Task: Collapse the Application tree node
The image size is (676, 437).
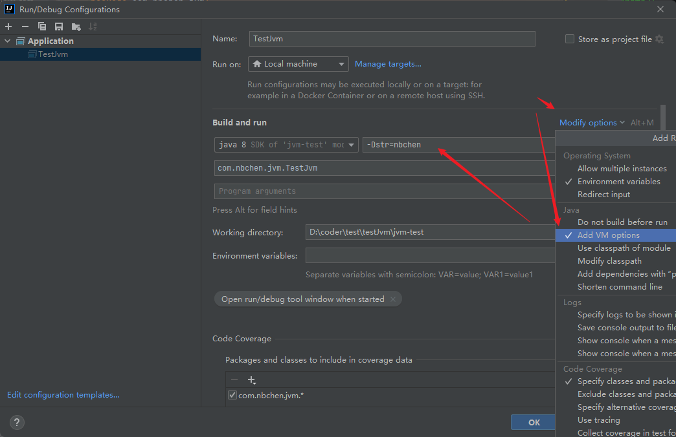Action: (x=8, y=41)
